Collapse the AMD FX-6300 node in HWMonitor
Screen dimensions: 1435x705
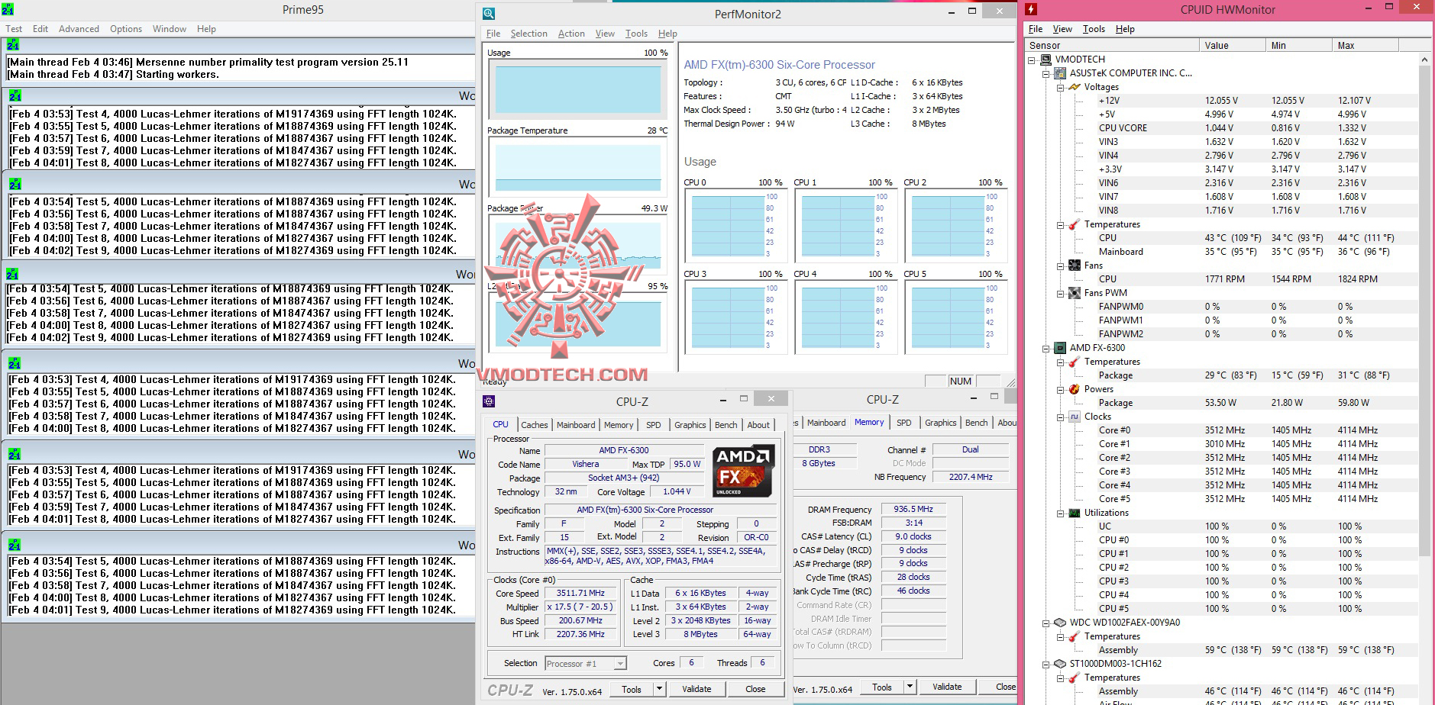pos(1046,348)
